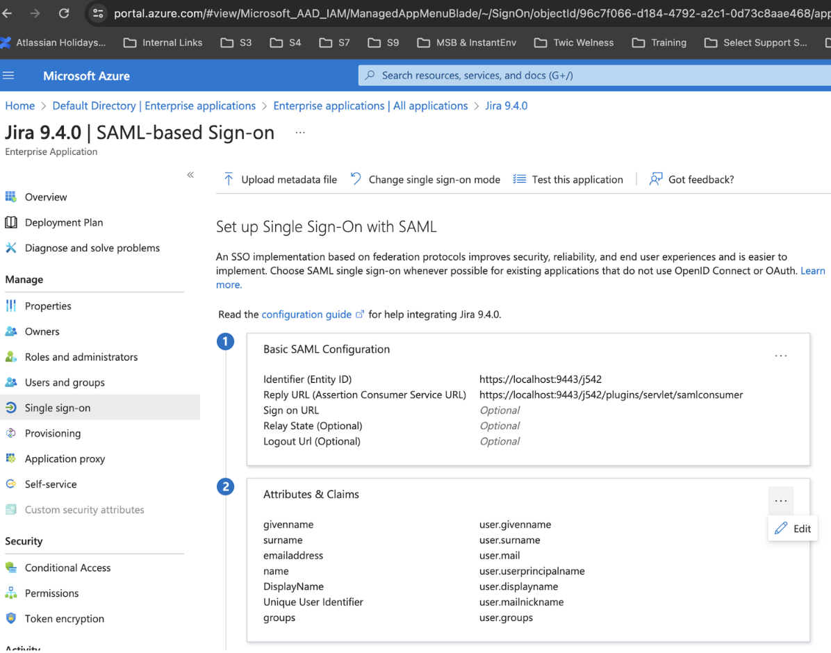
Task: Click the Change single sign-on mode icon
Action: [x=356, y=179]
